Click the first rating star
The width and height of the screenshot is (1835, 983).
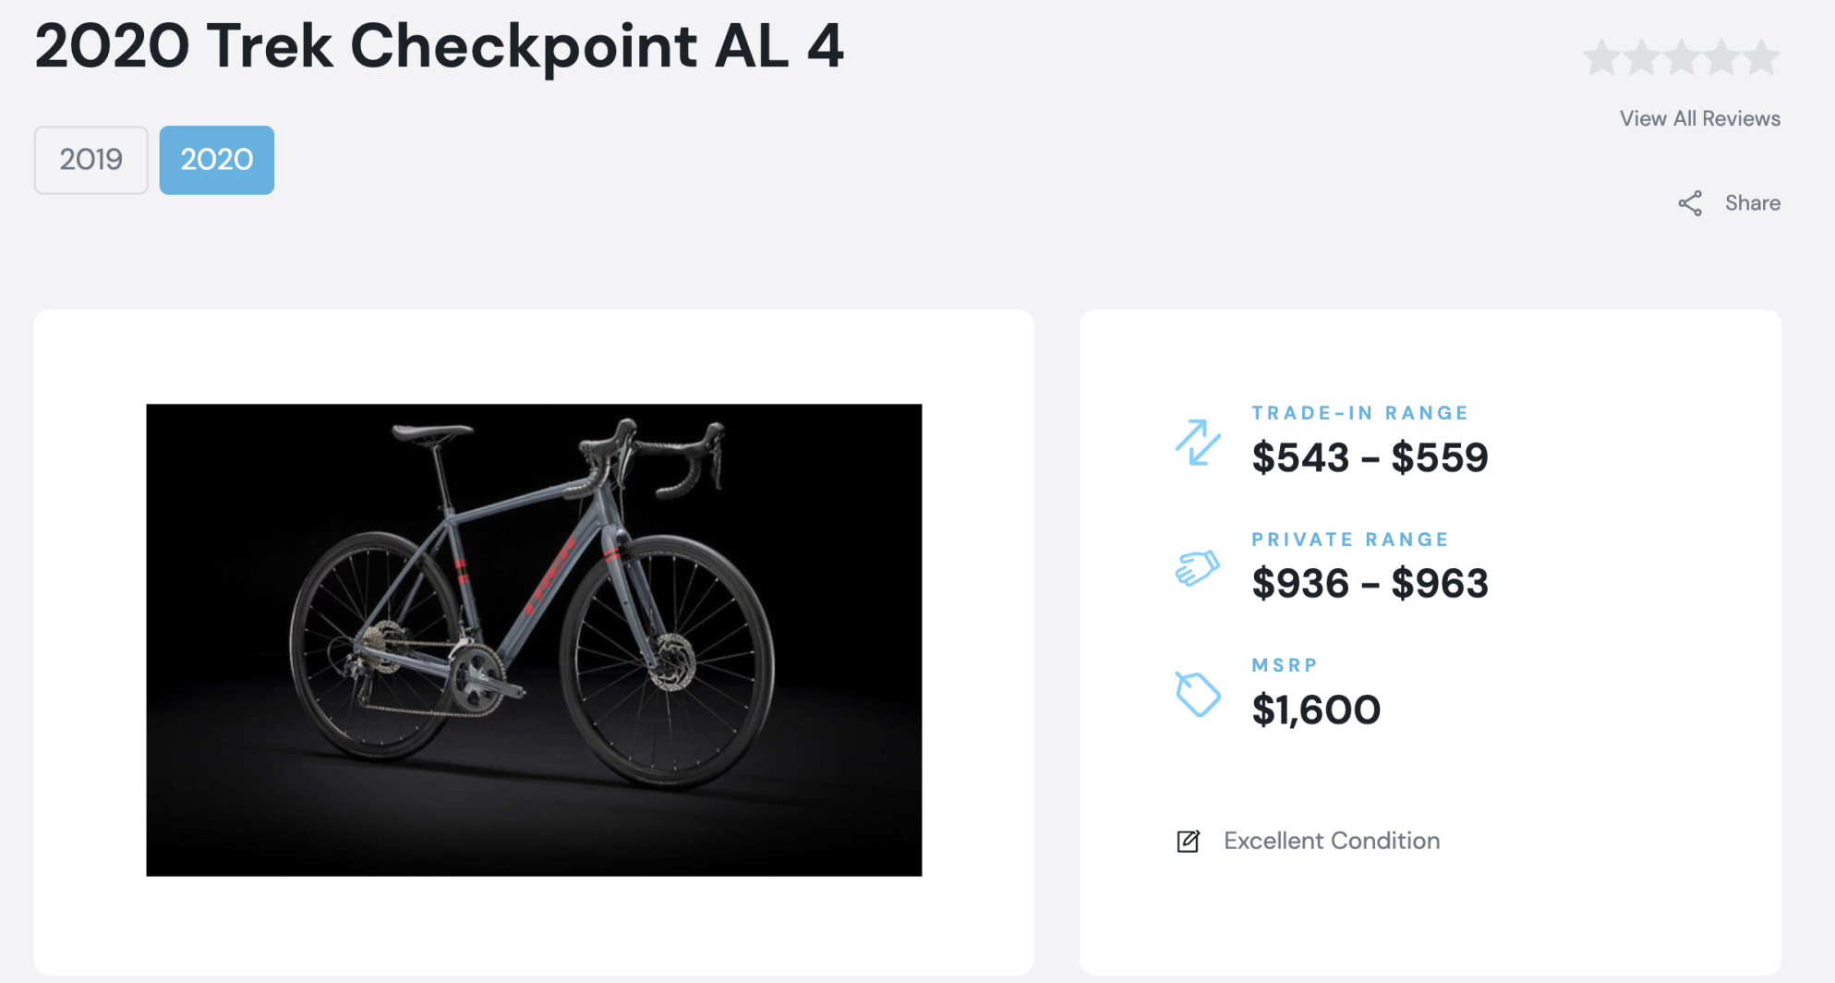1600,55
